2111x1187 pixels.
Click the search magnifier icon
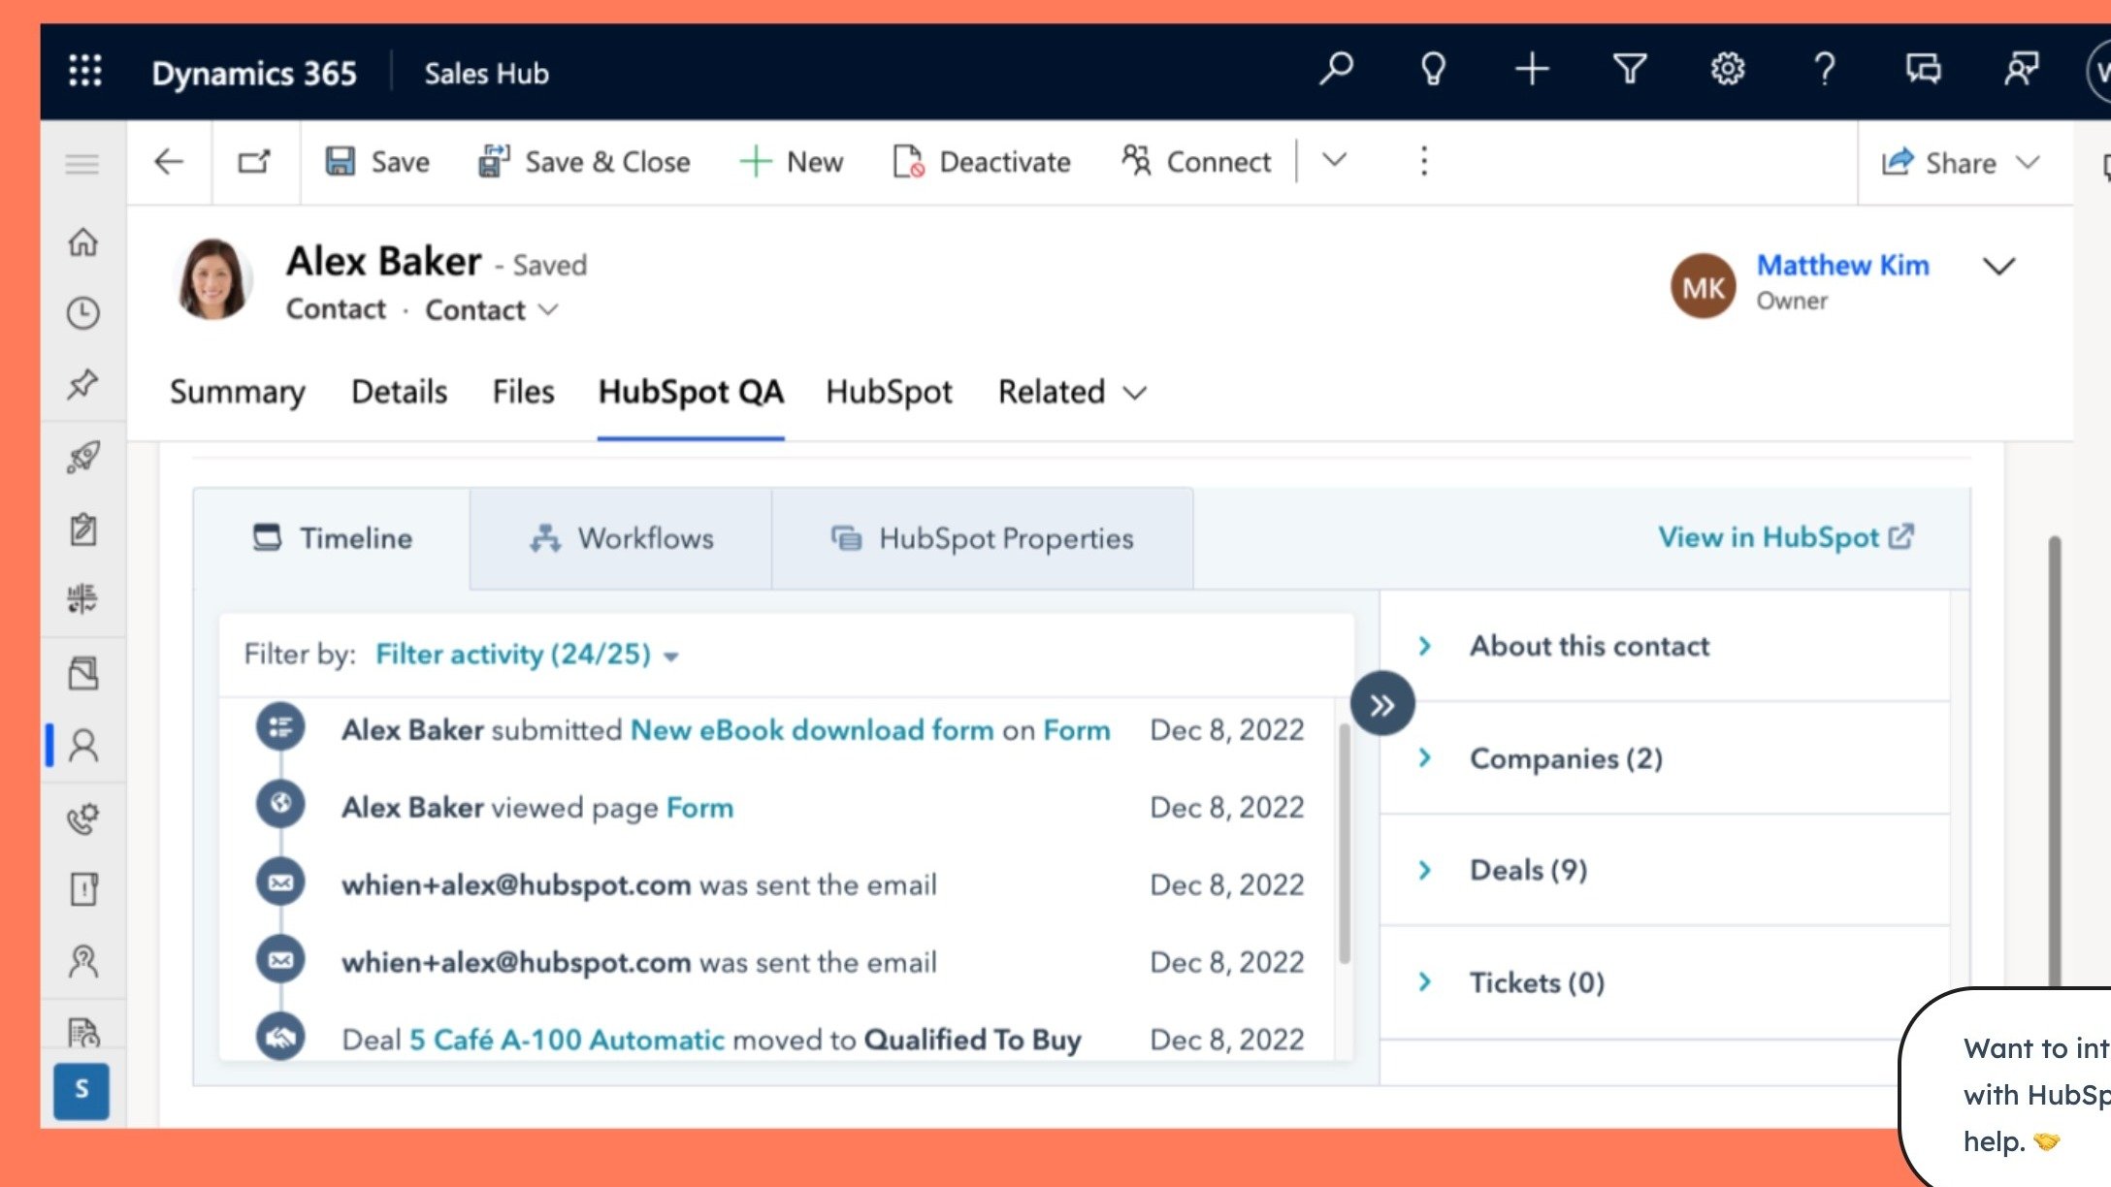tap(1336, 70)
